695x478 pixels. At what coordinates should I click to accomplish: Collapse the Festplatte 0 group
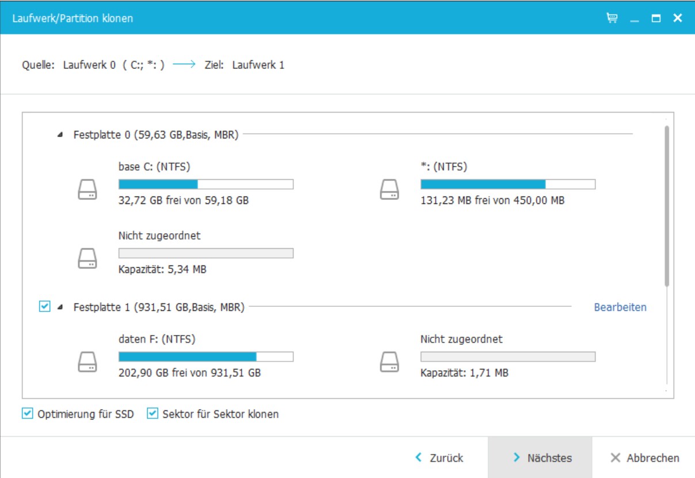coord(61,136)
